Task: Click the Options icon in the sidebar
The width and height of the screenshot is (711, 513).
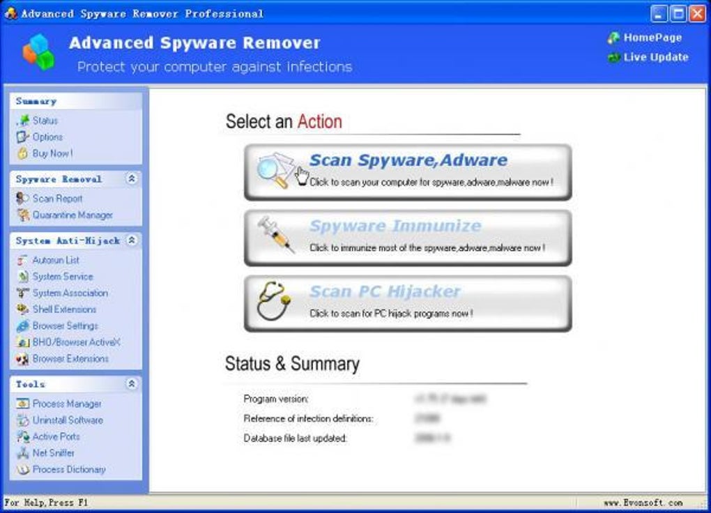Action: point(23,137)
